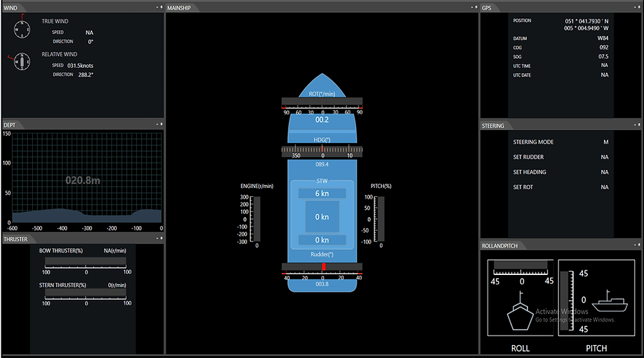
Task: Toggle the pin icon on the GPS panel
Action: (639, 7)
